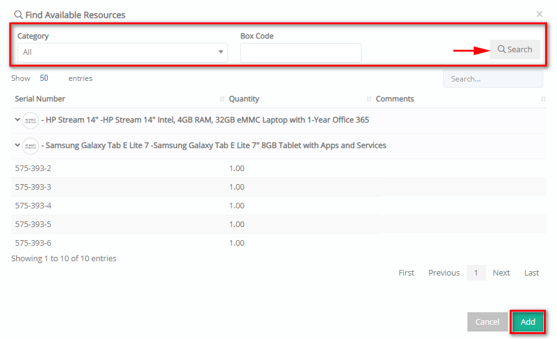
Task: Click quantity 1.00 in row 575-393-2
Action: pos(236,169)
